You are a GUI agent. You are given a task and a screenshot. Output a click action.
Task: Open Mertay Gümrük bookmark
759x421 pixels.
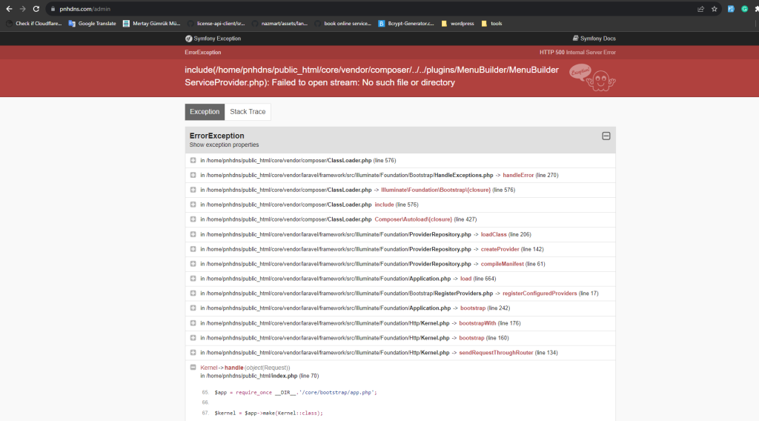click(151, 23)
